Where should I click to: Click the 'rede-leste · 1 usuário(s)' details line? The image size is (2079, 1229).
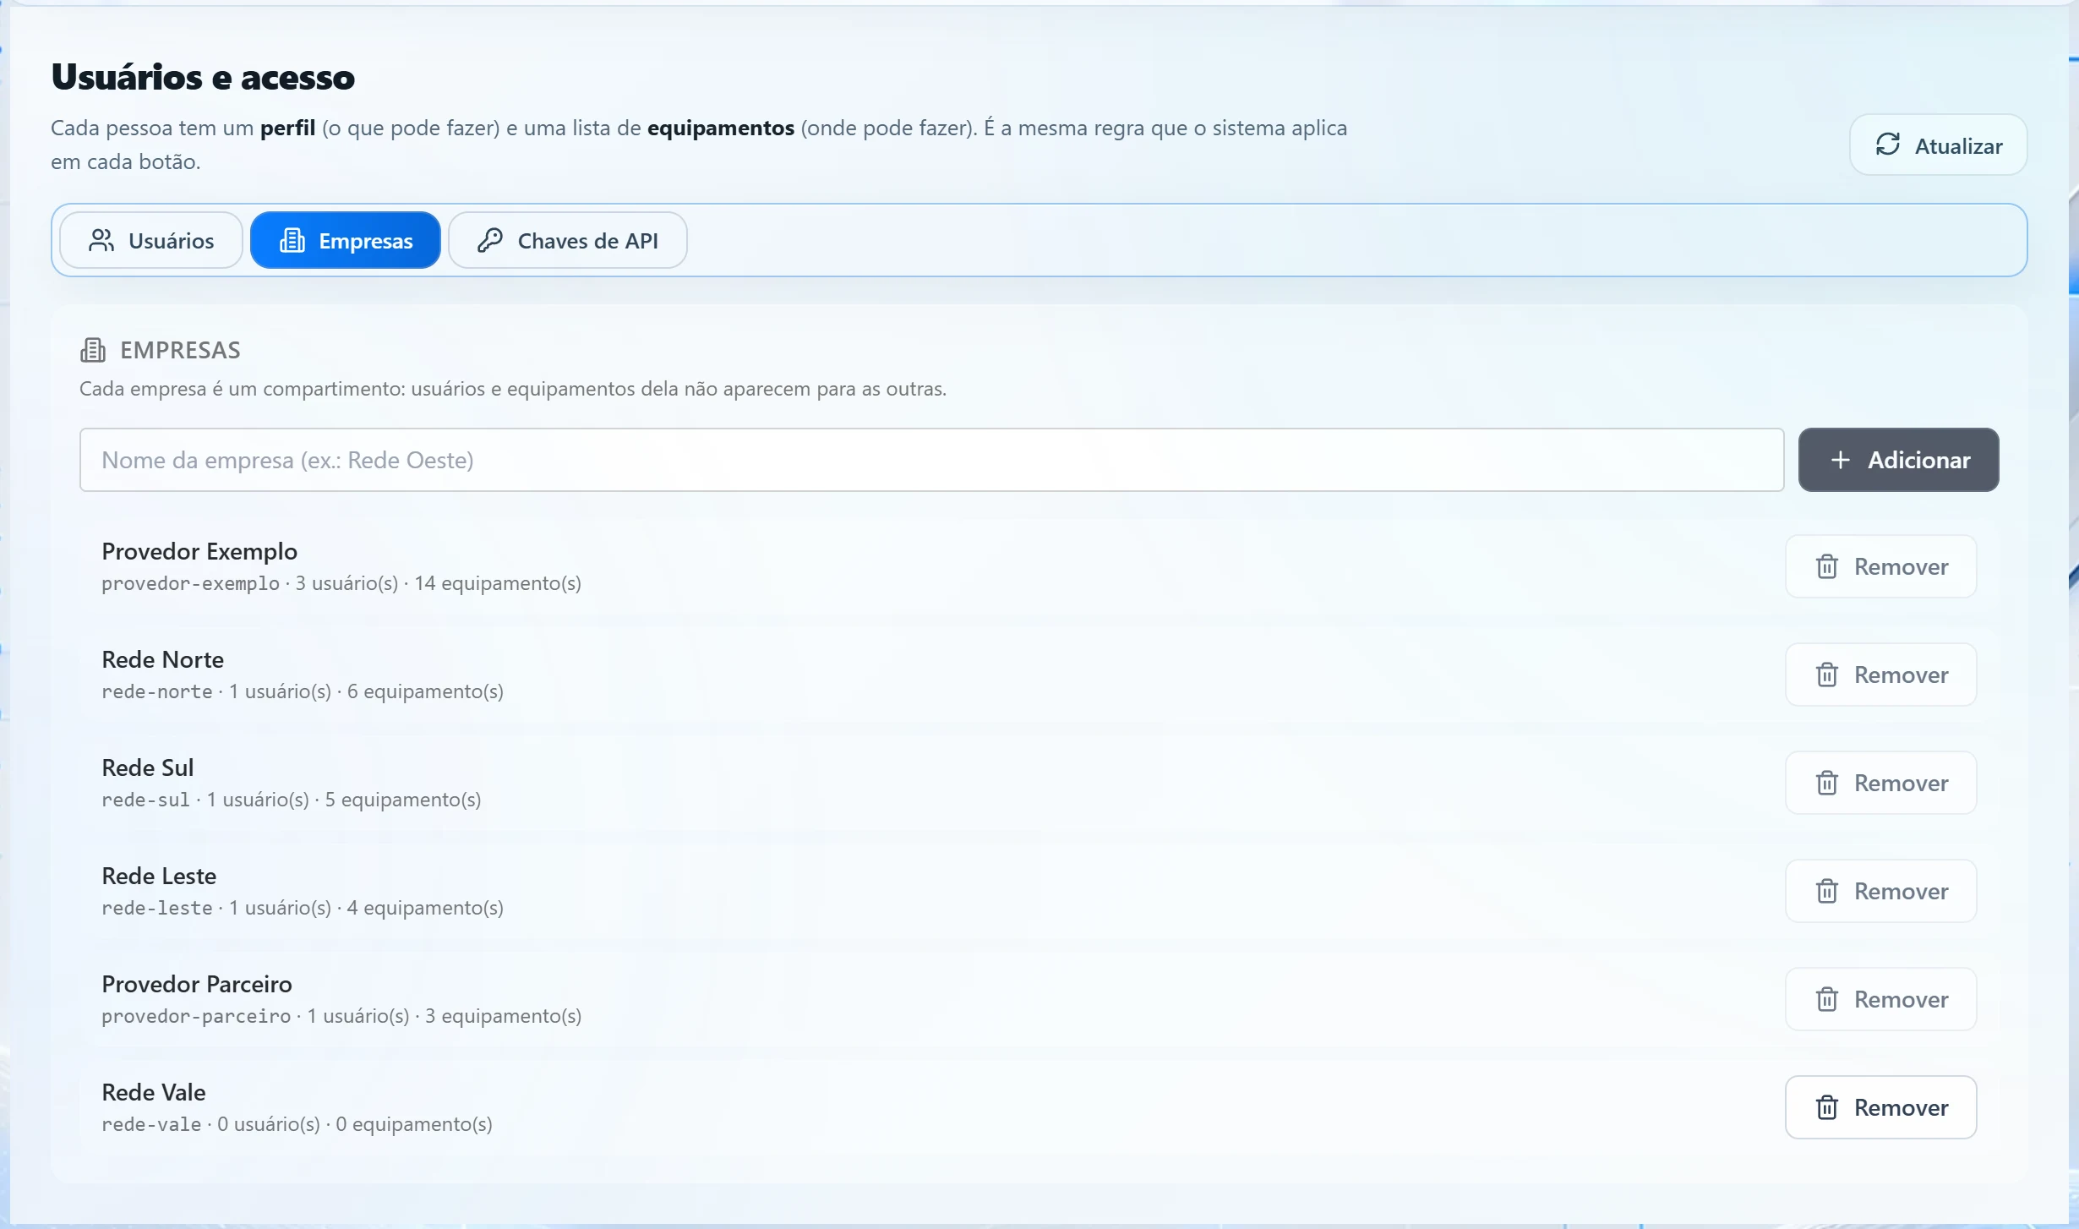tap(302, 908)
